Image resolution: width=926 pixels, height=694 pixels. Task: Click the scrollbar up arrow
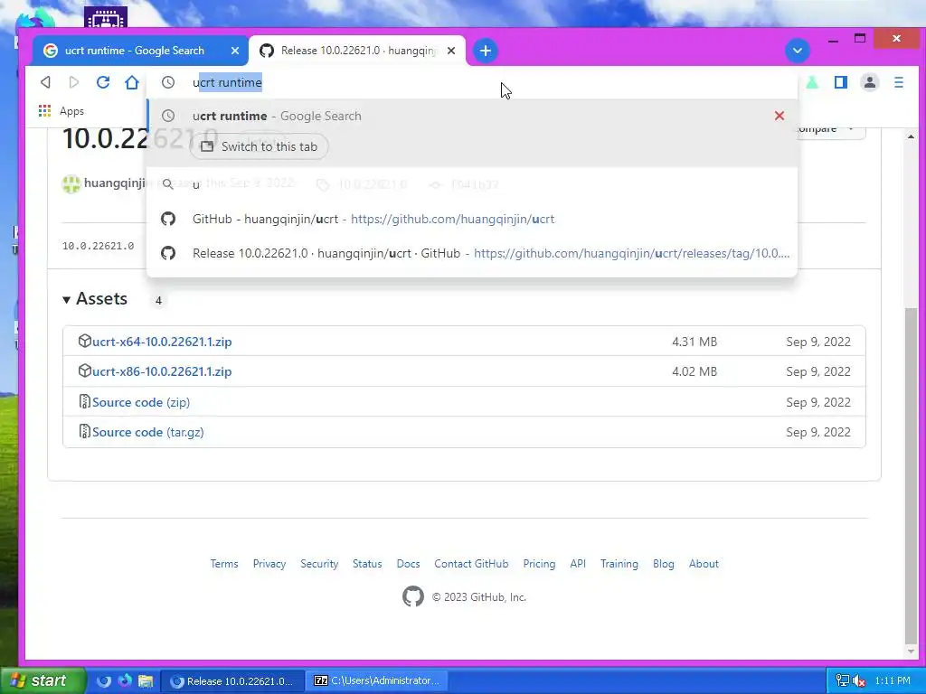911,136
